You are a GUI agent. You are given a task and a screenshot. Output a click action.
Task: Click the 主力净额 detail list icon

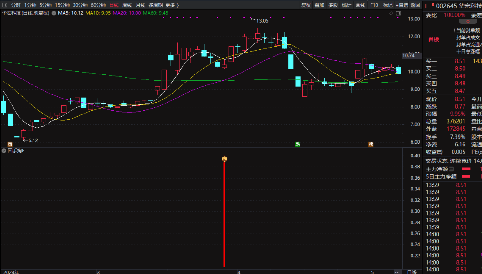tap(451, 169)
